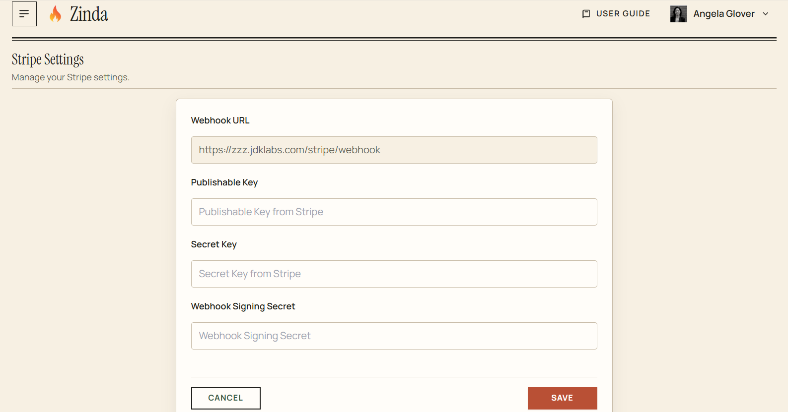This screenshot has width=788, height=412.
Task: Click the Zinda flame logo
Action: tap(56, 14)
